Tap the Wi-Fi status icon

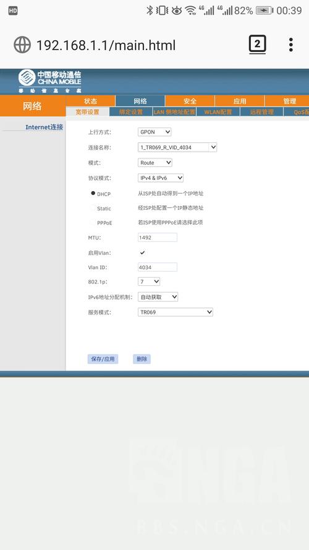pyautogui.click(x=190, y=11)
